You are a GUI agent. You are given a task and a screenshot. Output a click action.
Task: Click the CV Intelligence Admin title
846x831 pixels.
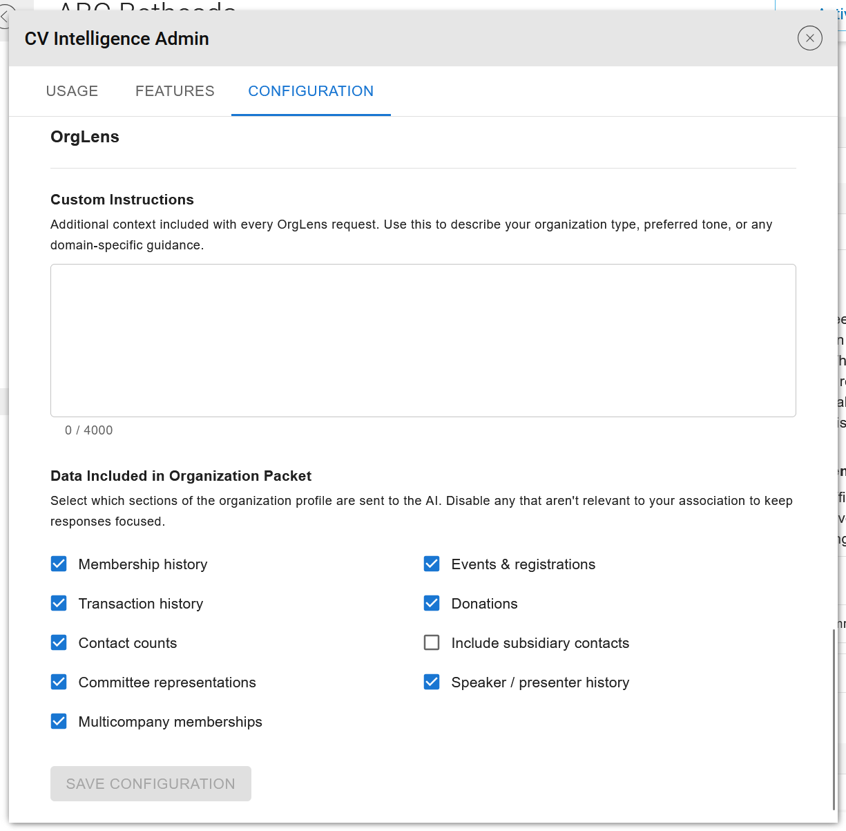click(x=117, y=39)
